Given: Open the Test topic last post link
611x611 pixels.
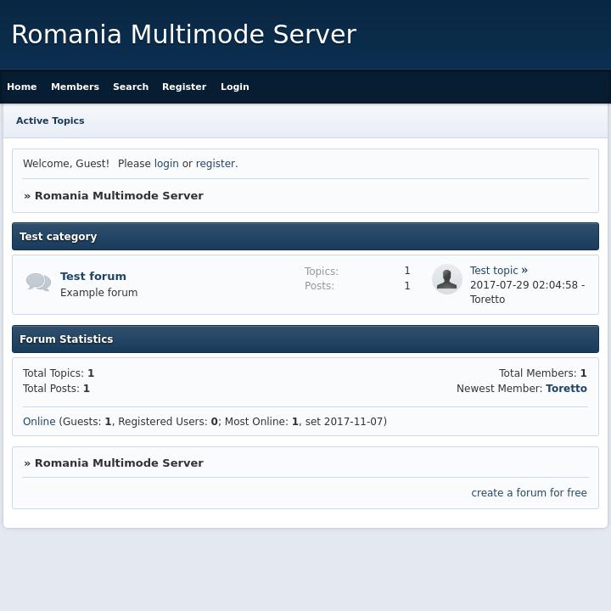Looking at the screenshot, I should coord(494,271).
